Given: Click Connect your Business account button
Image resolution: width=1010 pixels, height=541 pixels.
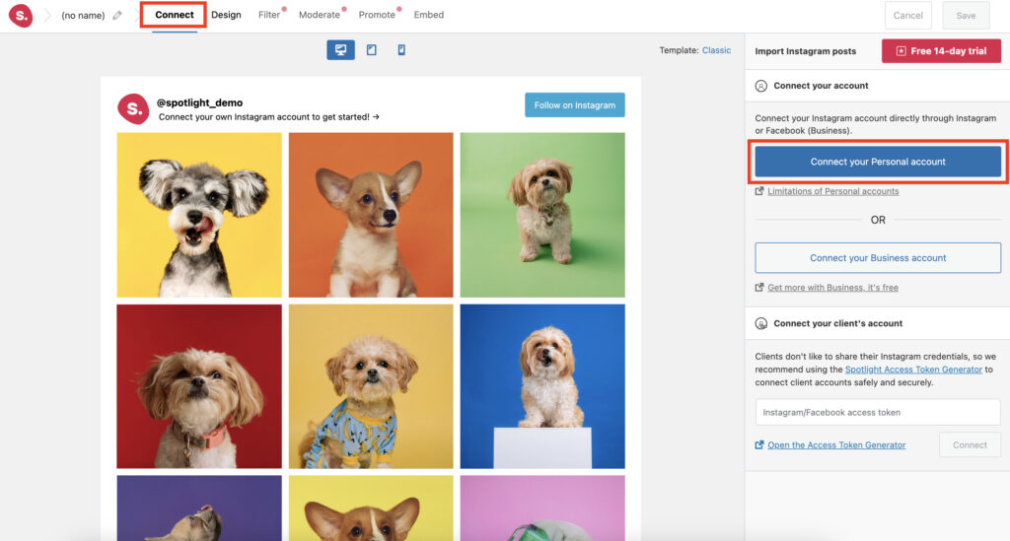Looking at the screenshot, I should pyautogui.click(x=878, y=258).
